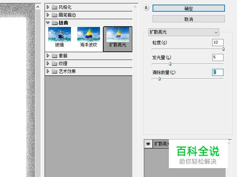237x177 pixels.
Task: Click the 风格化 folder label
Action: (x=65, y=7)
